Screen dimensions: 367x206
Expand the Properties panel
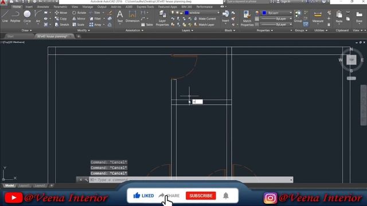(264, 30)
